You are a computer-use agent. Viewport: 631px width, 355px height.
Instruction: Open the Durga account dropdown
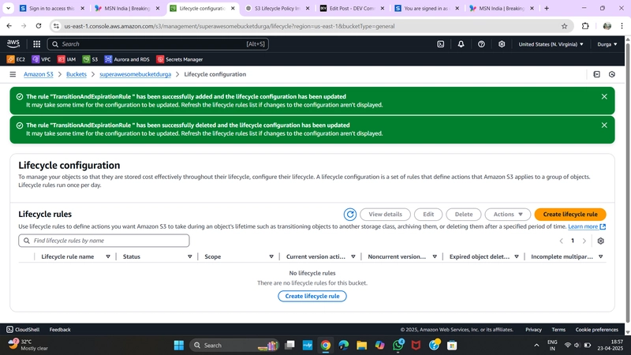[x=607, y=44]
